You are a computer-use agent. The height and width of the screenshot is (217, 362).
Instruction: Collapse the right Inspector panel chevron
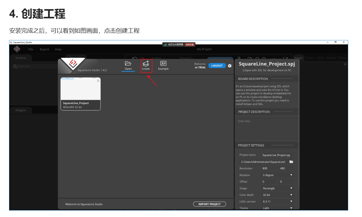(345, 64)
